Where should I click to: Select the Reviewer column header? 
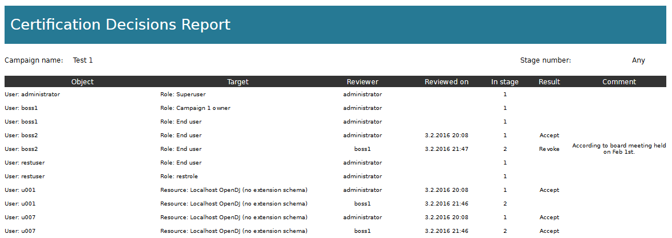point(362,82)
